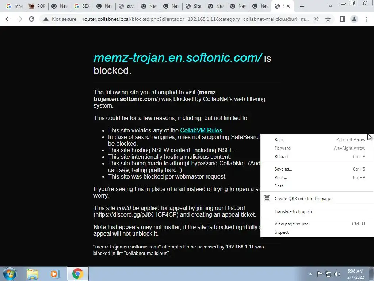Choose Inspect in the context menu

[317, 232]
